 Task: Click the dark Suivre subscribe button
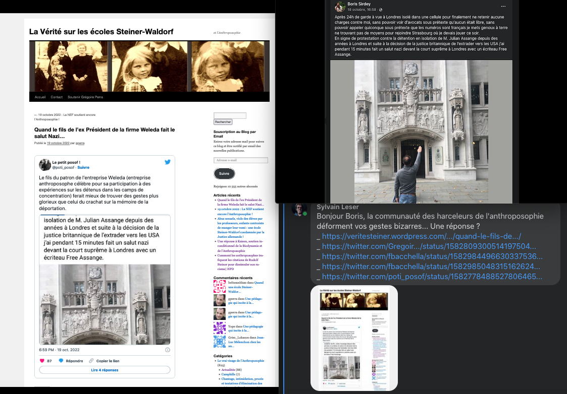tap(224, 173)
